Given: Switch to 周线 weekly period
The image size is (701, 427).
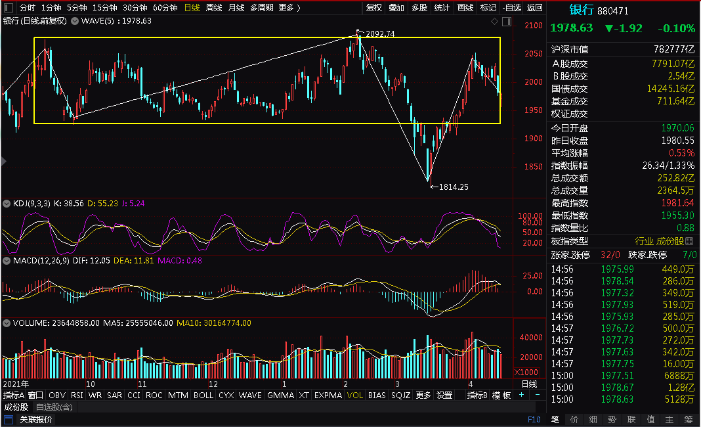Looking at the screenshot, I should coord(214,8).
